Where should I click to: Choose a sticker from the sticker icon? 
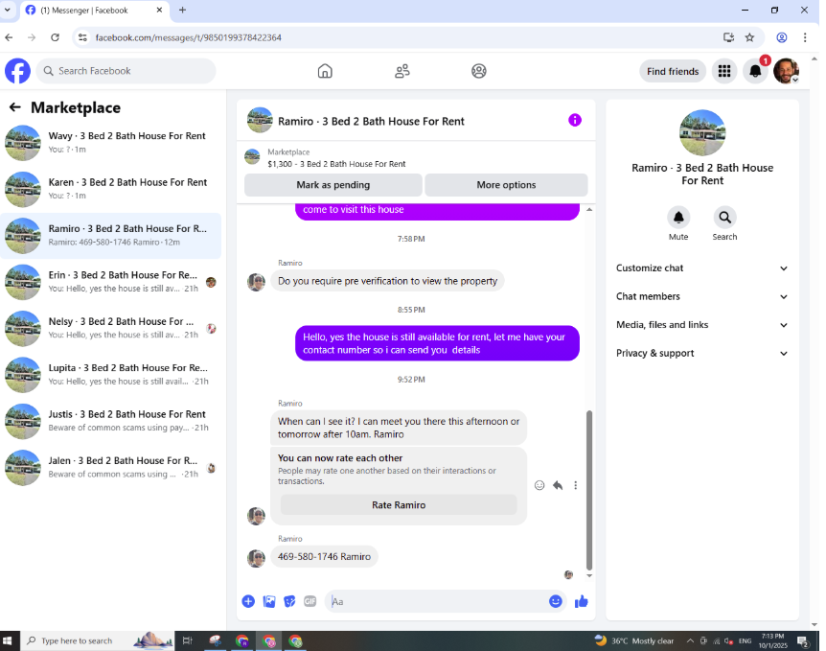tap(289, 601)
